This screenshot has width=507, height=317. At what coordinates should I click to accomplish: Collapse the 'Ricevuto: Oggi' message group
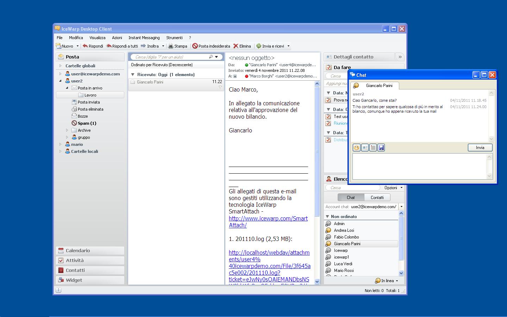(133, 75)
